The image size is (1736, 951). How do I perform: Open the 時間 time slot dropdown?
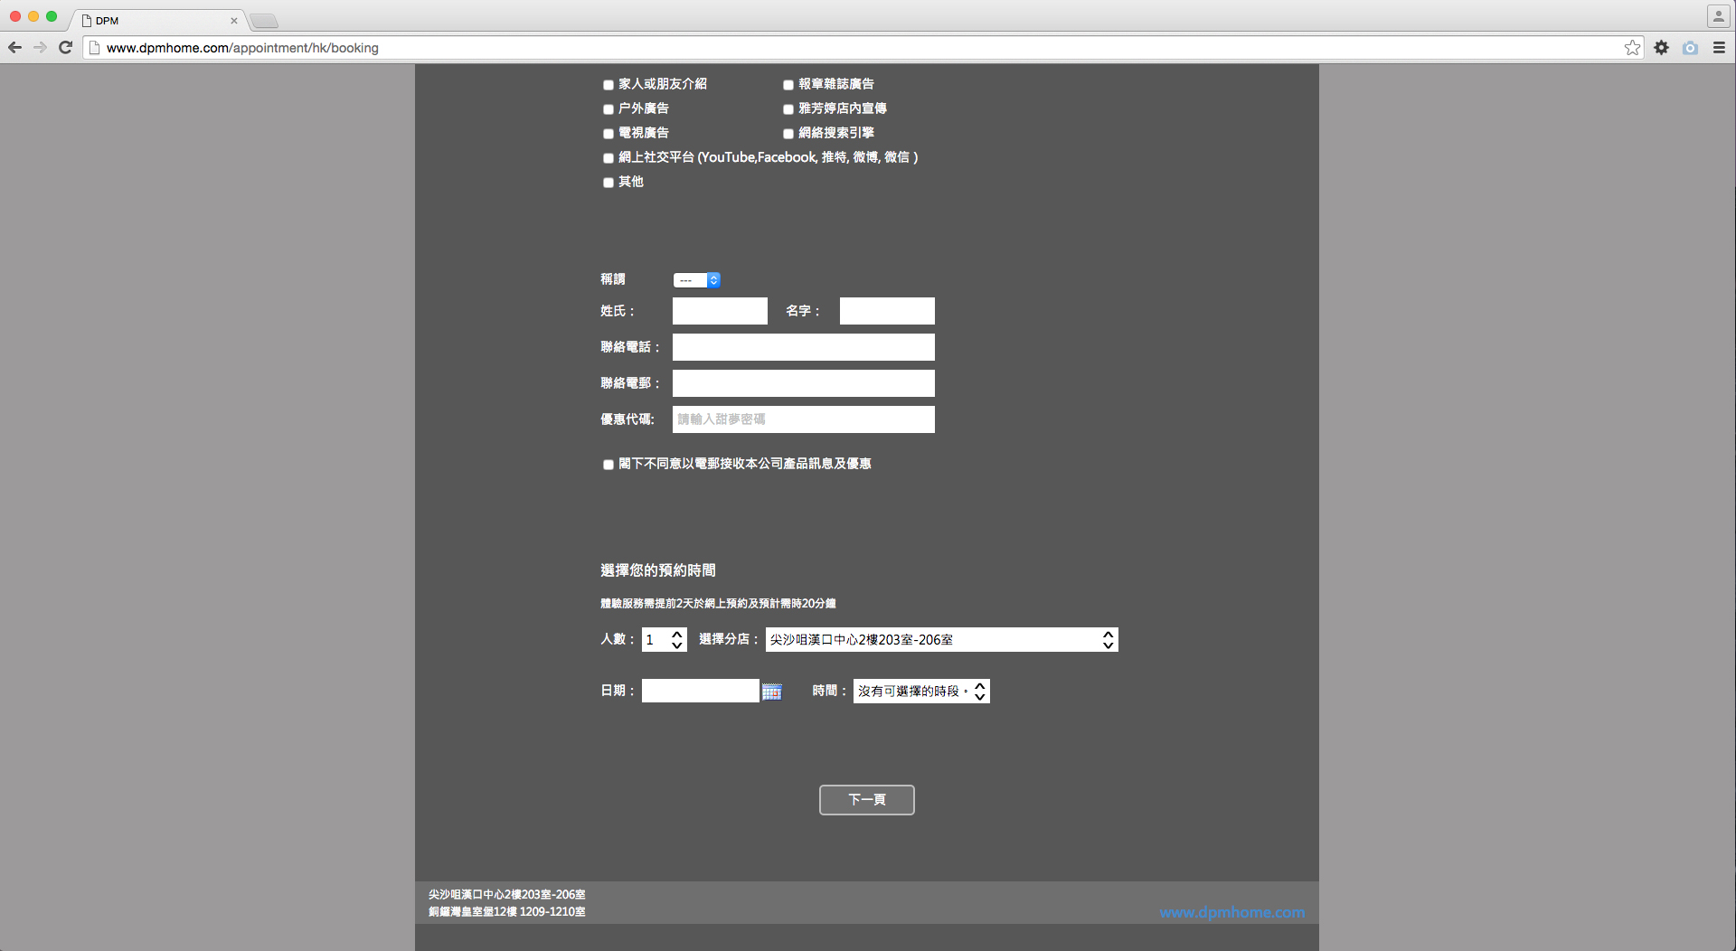point(920,692)
